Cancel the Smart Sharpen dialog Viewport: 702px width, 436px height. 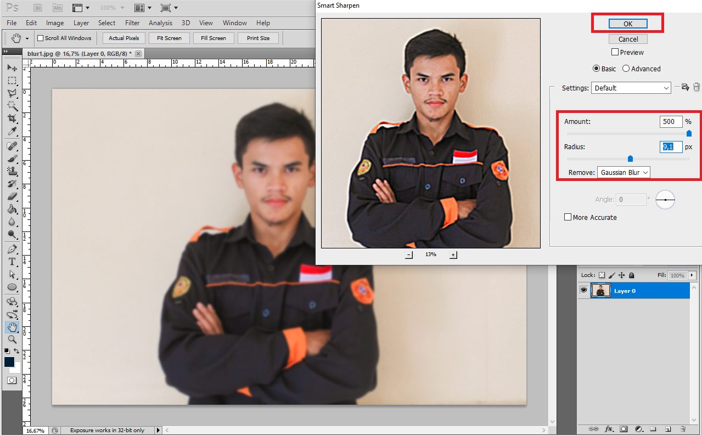(x=628, y=39)
